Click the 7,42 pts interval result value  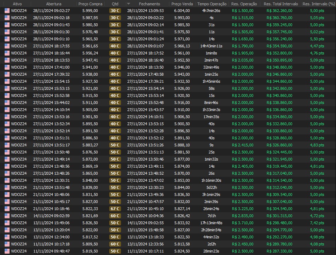(317, 223)
